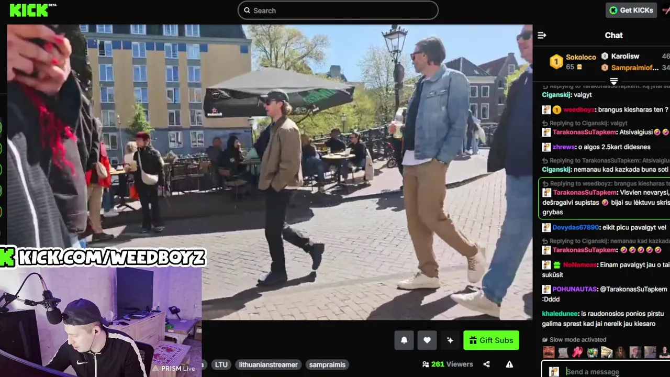Insert the hooded figure emote

pos(650,352)
